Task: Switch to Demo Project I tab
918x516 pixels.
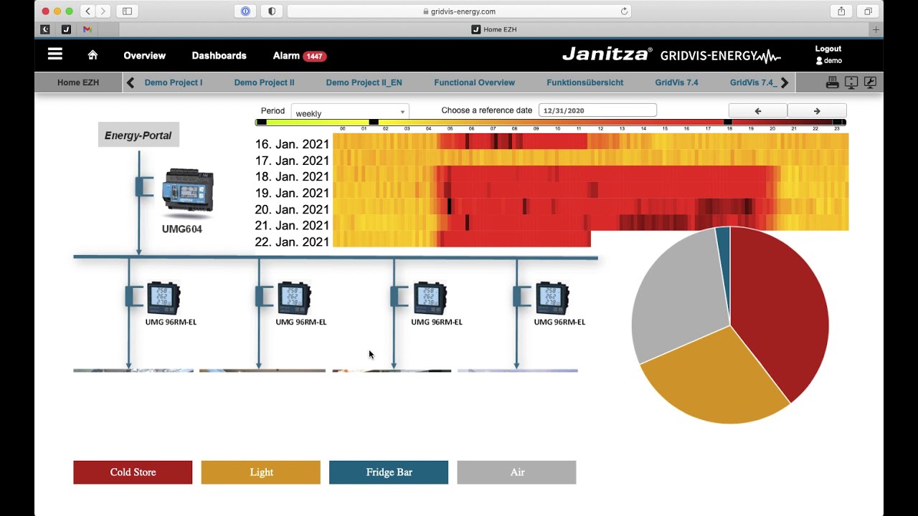Action: [x=174, y=82]
